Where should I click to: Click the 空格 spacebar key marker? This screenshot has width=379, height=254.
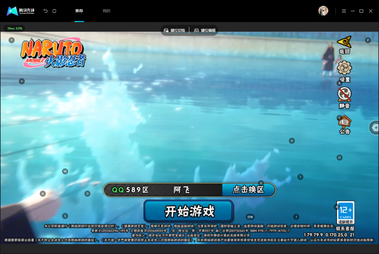tap(250, 217)
